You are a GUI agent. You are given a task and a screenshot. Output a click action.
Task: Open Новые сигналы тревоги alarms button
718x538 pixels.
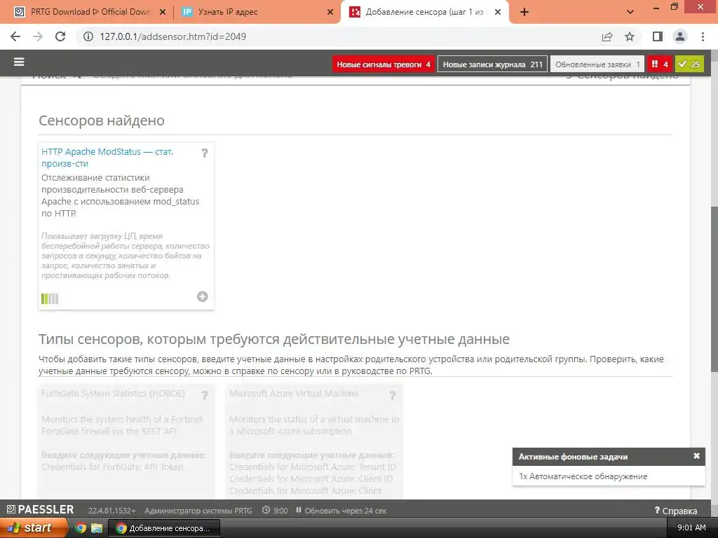tap(384, 64)
